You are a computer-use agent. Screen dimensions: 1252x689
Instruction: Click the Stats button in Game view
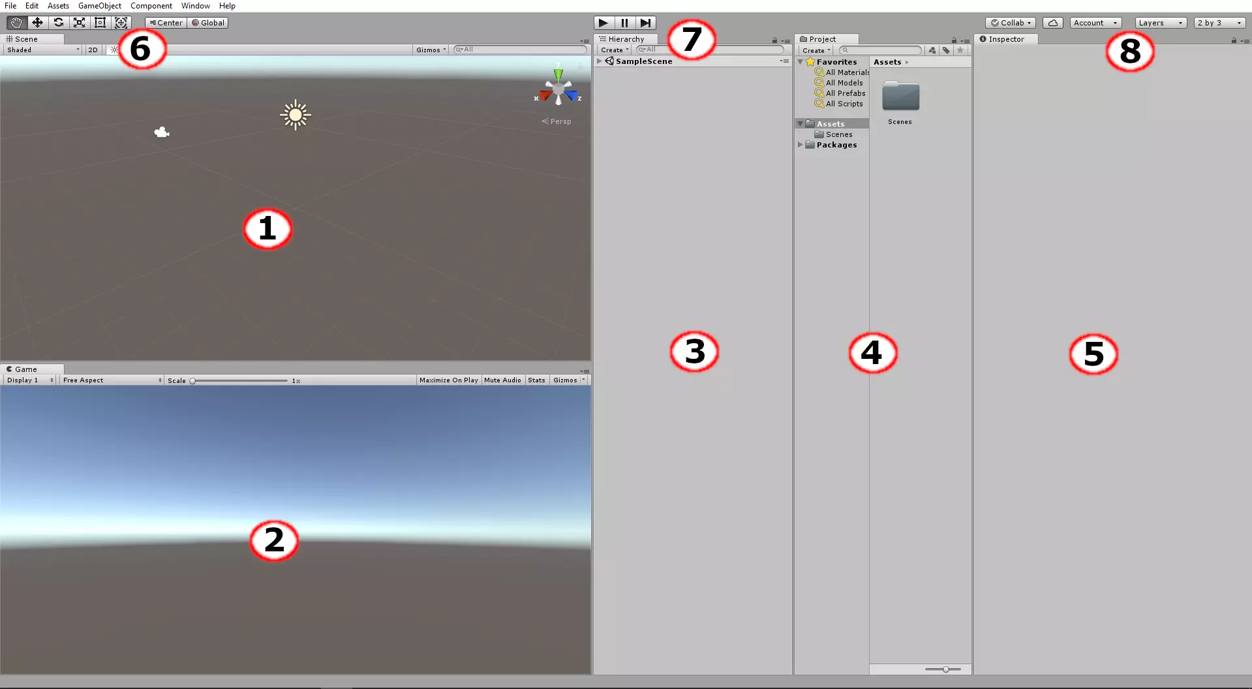coord(536,380)
